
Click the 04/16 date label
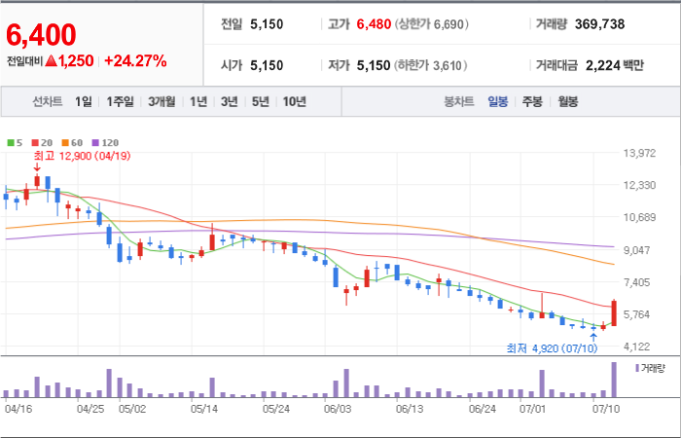18,410
